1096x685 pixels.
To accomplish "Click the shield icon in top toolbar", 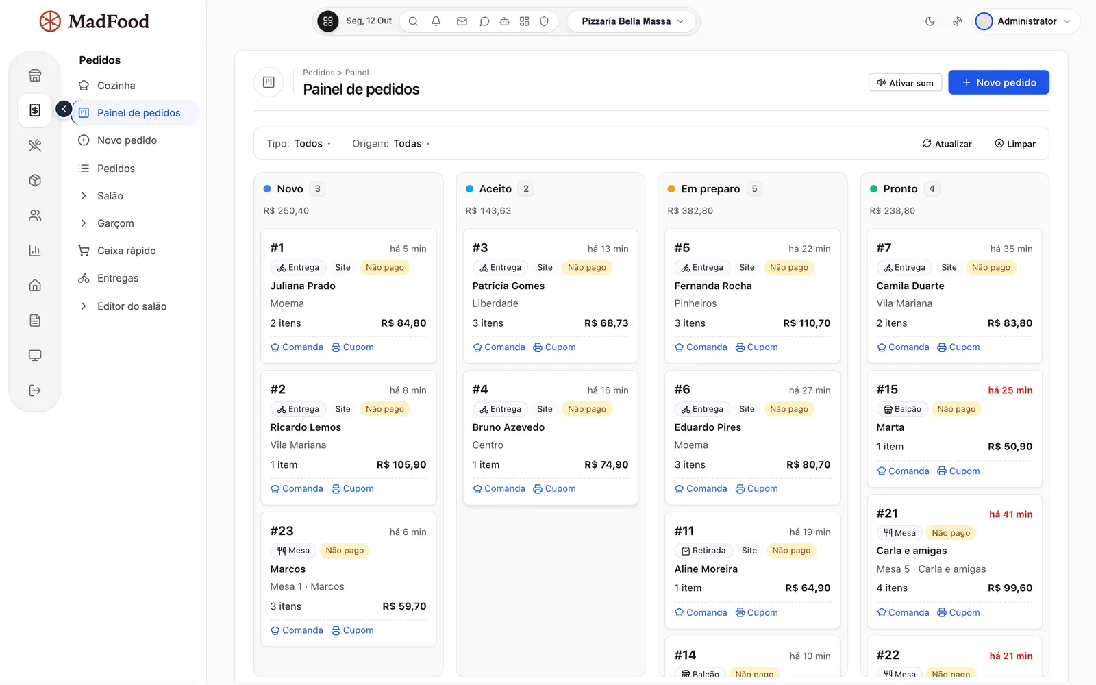I will 544,21.
